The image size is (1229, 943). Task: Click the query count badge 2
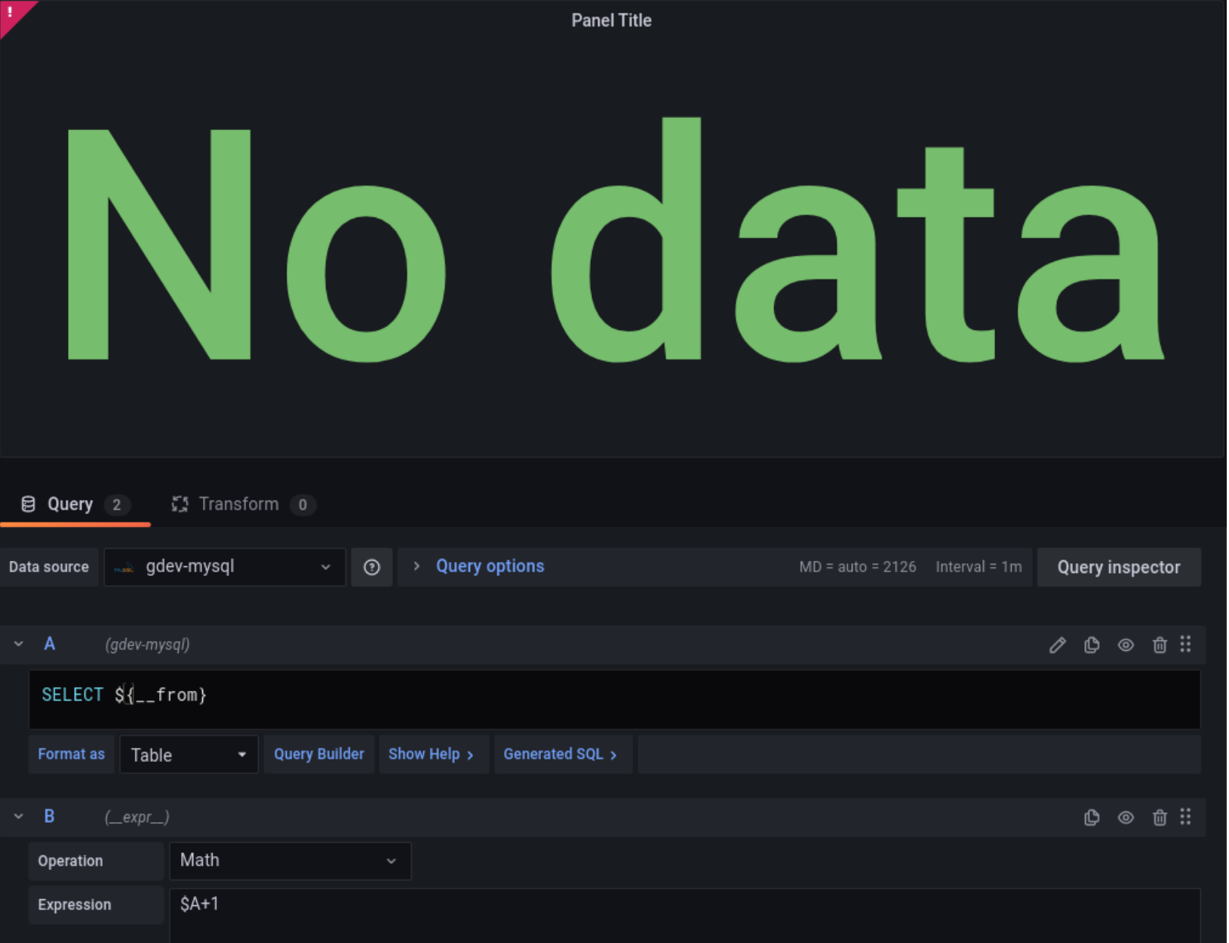(116, 504)
